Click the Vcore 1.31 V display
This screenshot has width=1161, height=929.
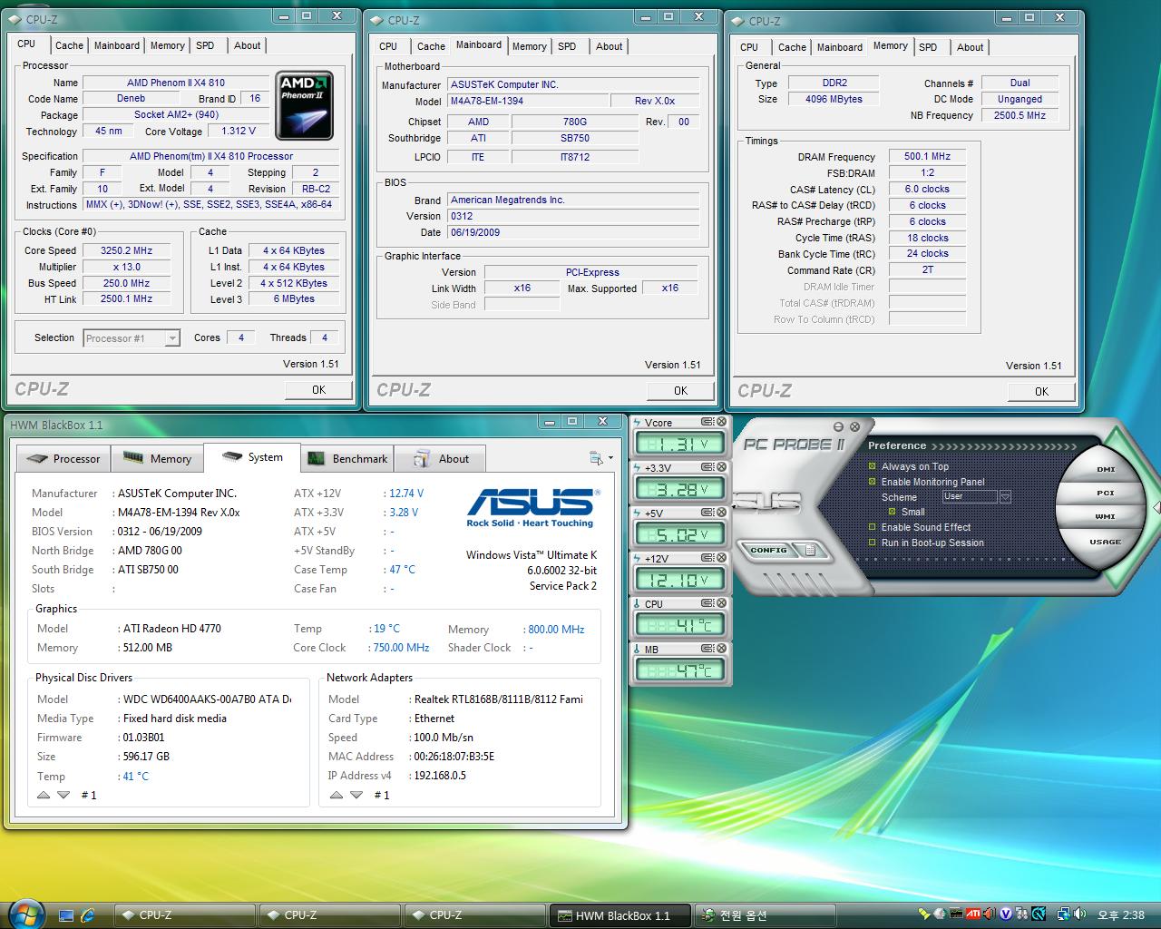[680, 444]
